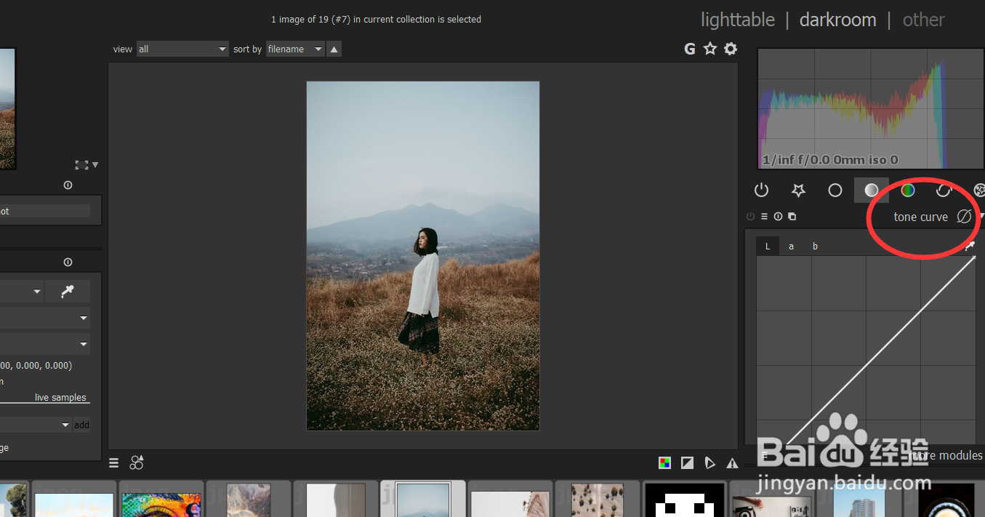Screen dimensions: 985x517
Task: Switch to darkroom view
Action: 837,20
